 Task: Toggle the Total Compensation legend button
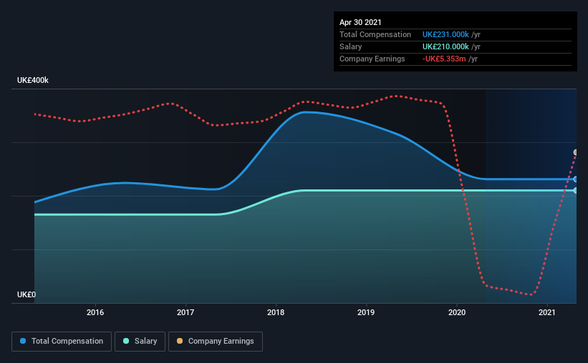62,342
